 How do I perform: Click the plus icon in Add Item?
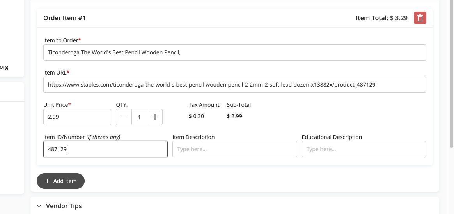pyautogui.click(x=48, y=181)
